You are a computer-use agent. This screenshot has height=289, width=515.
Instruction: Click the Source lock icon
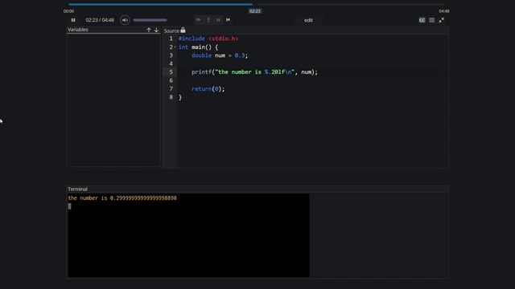[x=183, y=31]
